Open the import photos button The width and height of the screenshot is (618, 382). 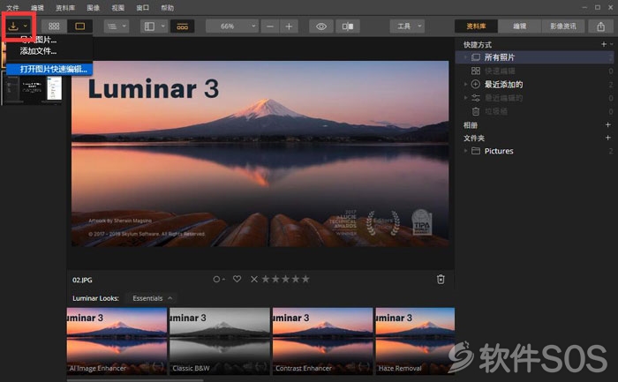pyautogui.click(x=19, y=26)
